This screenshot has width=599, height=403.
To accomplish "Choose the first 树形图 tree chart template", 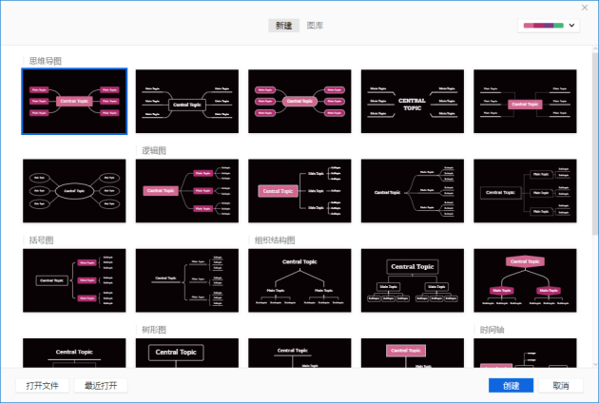I will click(186, 354).
